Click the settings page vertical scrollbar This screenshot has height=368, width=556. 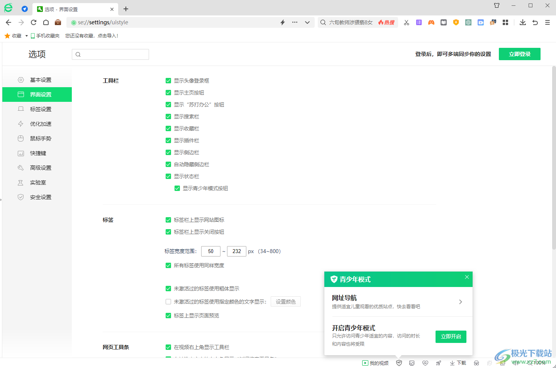point(554,158)
